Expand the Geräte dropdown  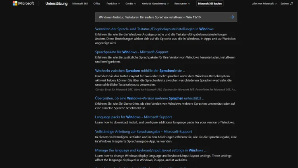pos(131,4)
